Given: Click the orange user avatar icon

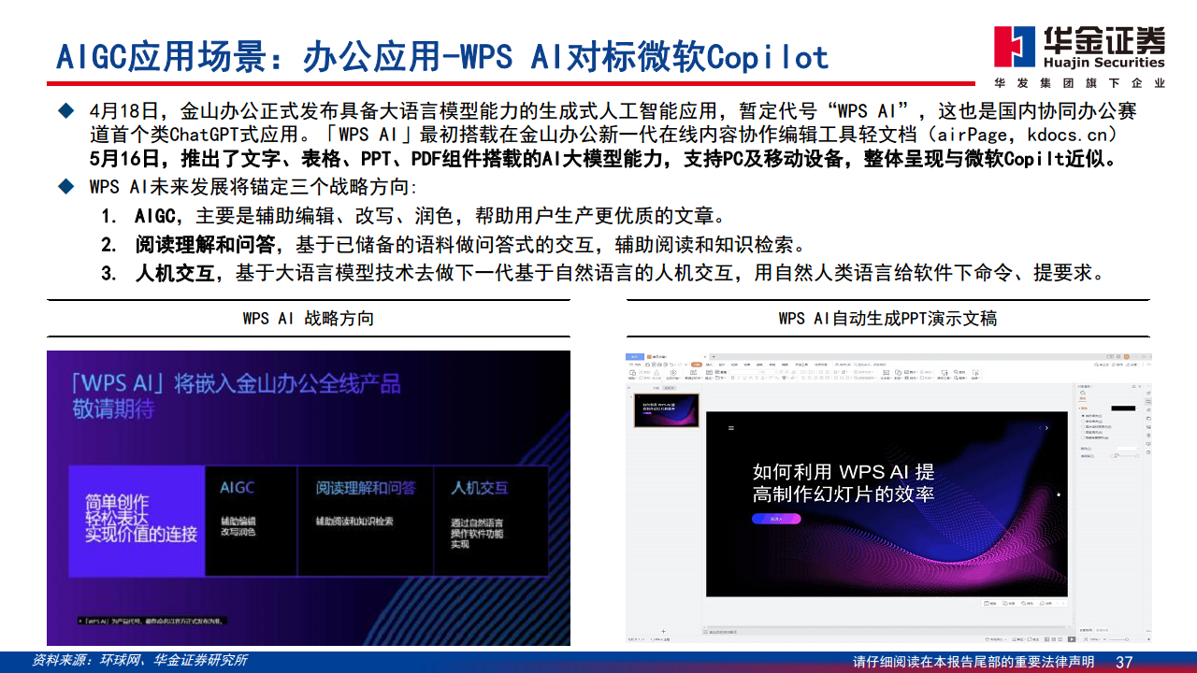Looking at the screenshot, I should [x=1126, y=356].
